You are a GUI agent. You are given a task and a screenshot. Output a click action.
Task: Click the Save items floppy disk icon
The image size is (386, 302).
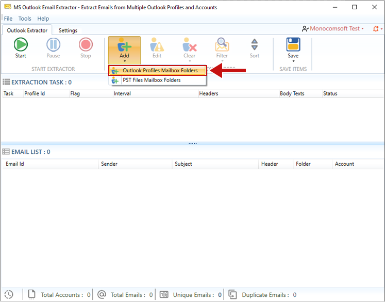coord(293,44)
